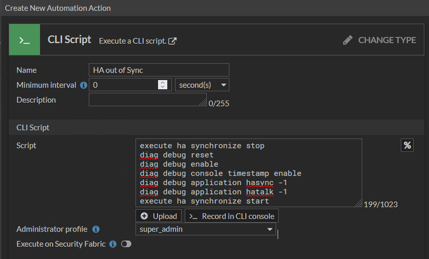Click the pencil icon beside CHANGE TYPE

pyautogui.click(x=348, y=40)
